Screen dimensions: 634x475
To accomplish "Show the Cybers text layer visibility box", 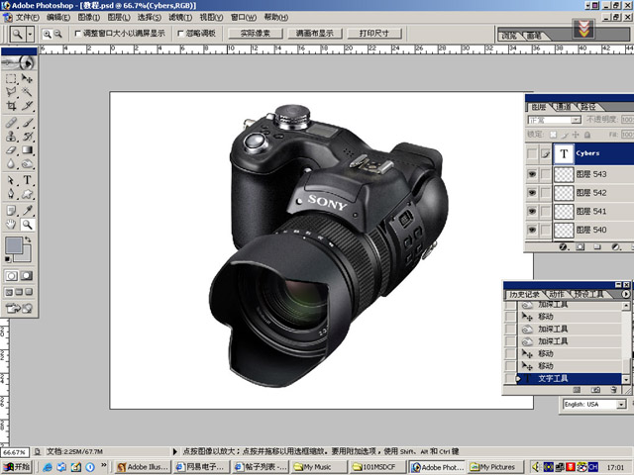I will [532, 154].
